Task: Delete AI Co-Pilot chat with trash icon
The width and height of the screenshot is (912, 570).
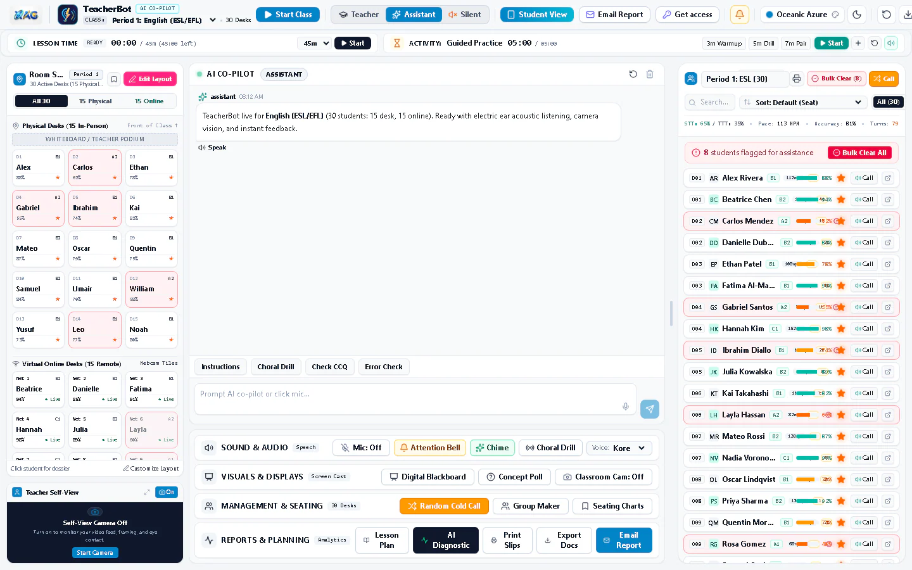Action: tap(650, 74)
